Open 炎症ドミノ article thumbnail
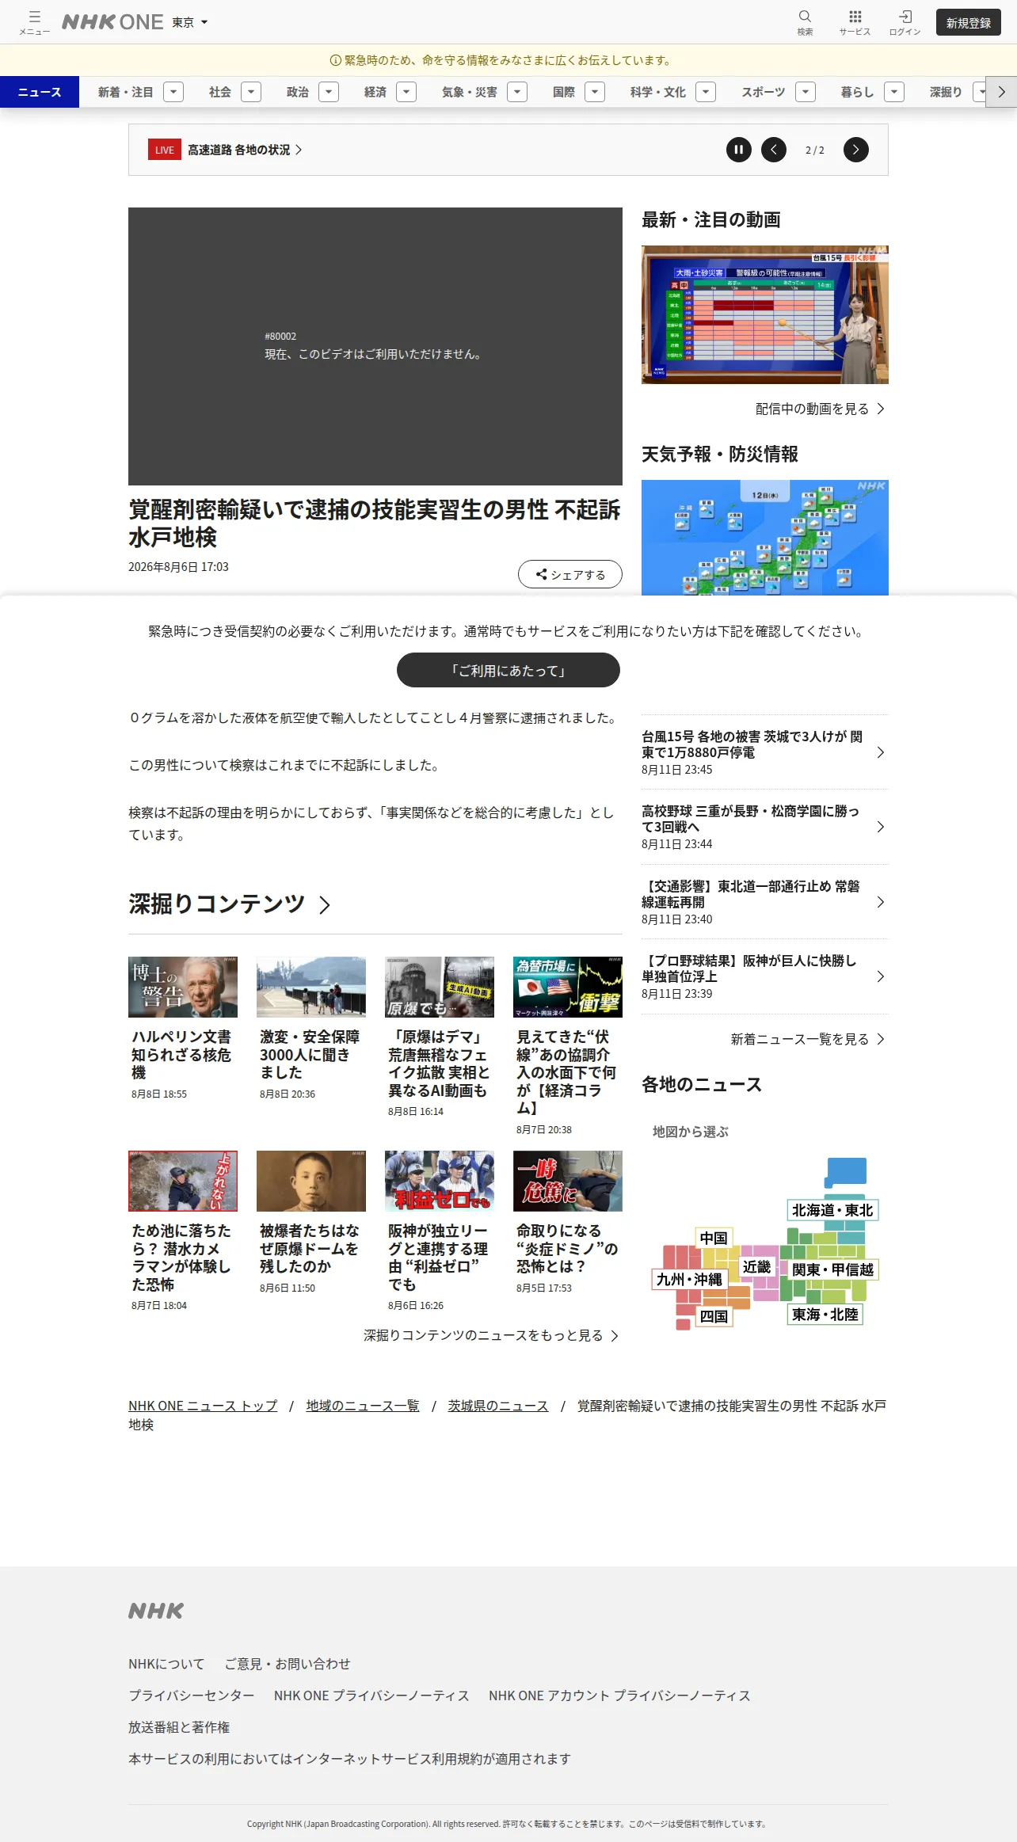Screen dimensions: 1017x1842 tap(568, 1181)
